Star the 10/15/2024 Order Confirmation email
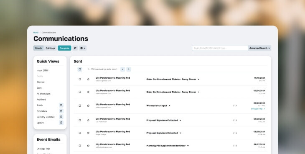 [88, 80]
